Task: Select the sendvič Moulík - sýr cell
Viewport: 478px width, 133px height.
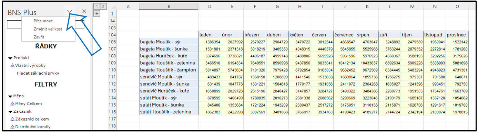Action: click(169, 77)
